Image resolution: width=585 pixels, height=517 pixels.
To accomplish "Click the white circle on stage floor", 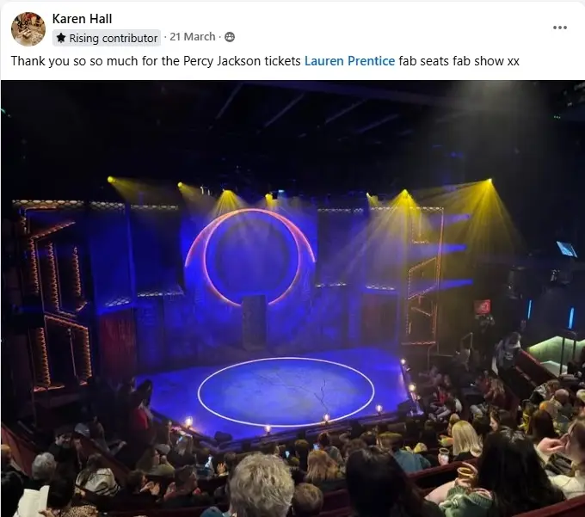I will click(x=286, y=391).
